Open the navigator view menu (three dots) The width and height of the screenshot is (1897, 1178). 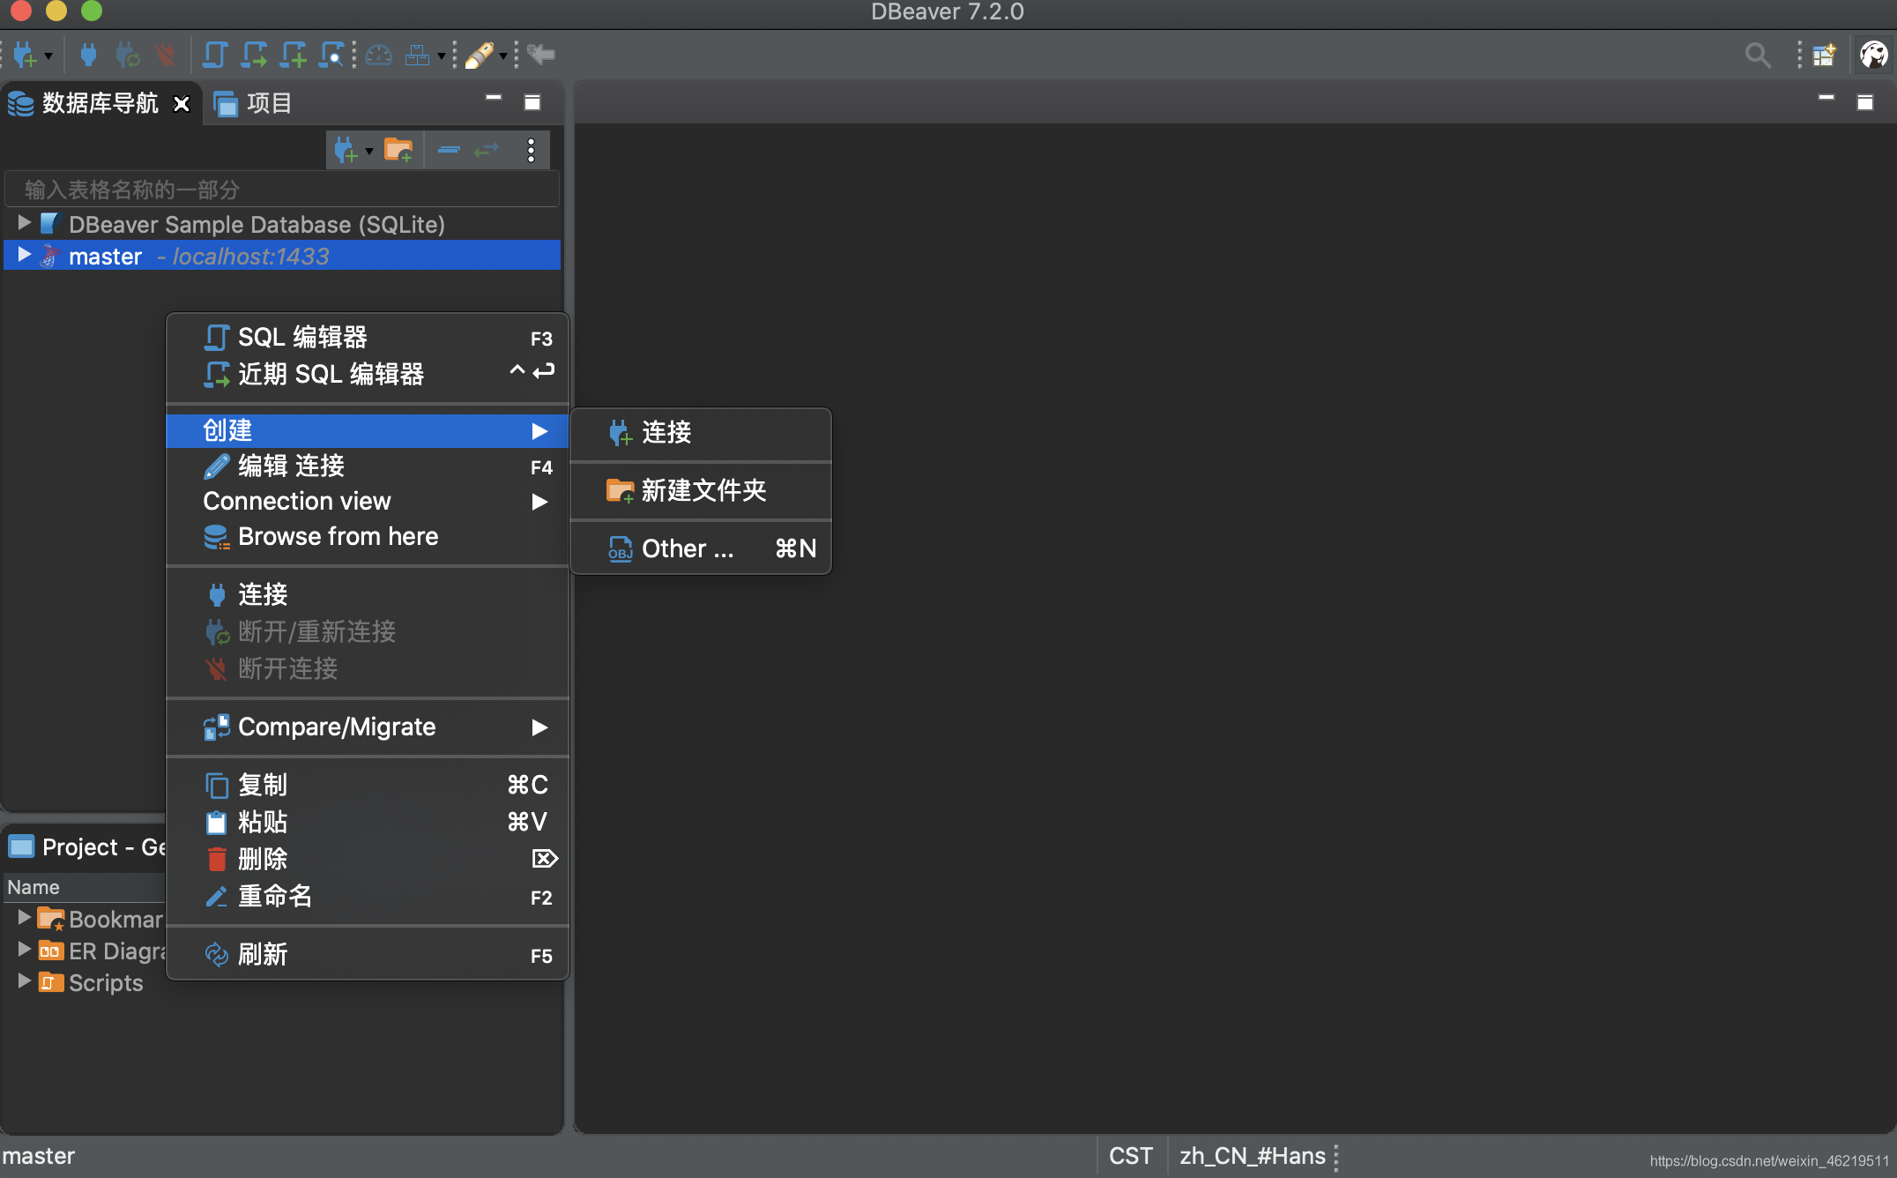(x=531, y=150)
